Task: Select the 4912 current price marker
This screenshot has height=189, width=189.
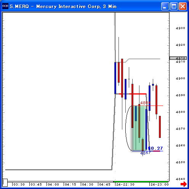Action: (178, 58)
